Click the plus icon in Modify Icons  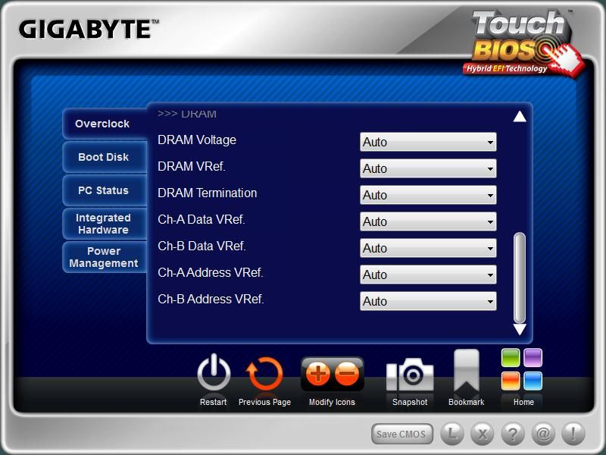317,374
